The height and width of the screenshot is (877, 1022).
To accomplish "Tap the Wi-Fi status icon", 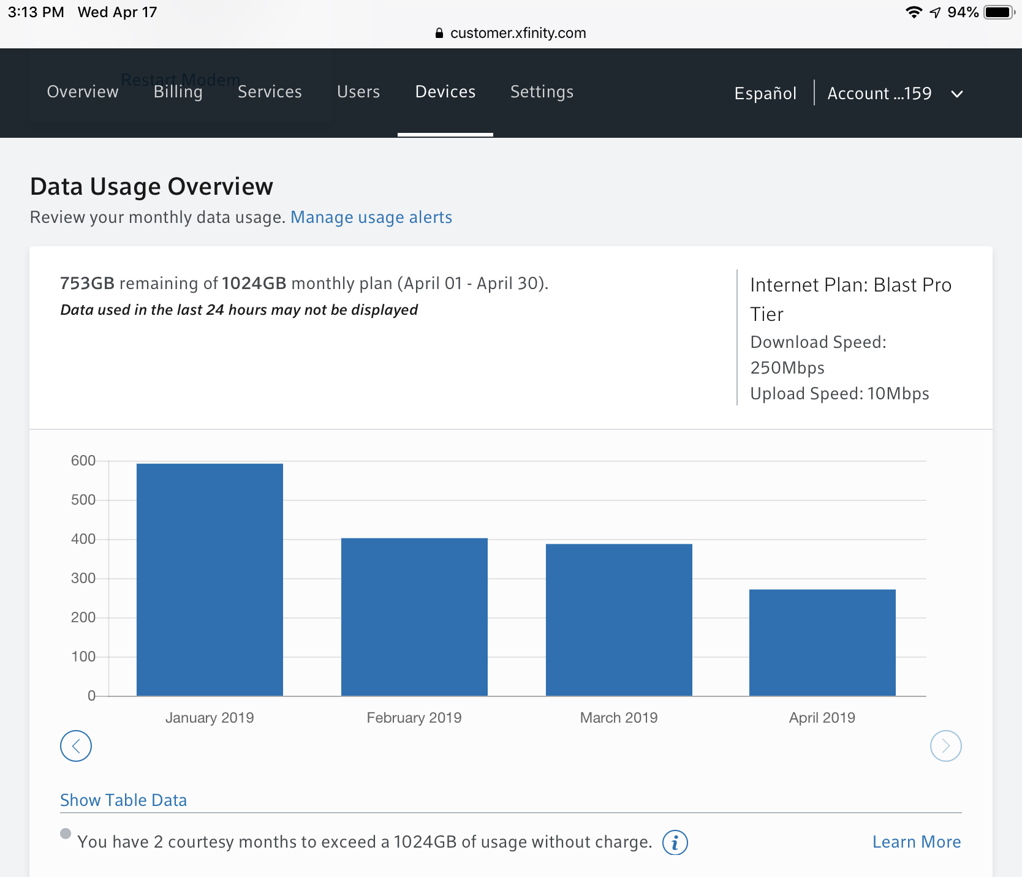I will click(914, 12).
